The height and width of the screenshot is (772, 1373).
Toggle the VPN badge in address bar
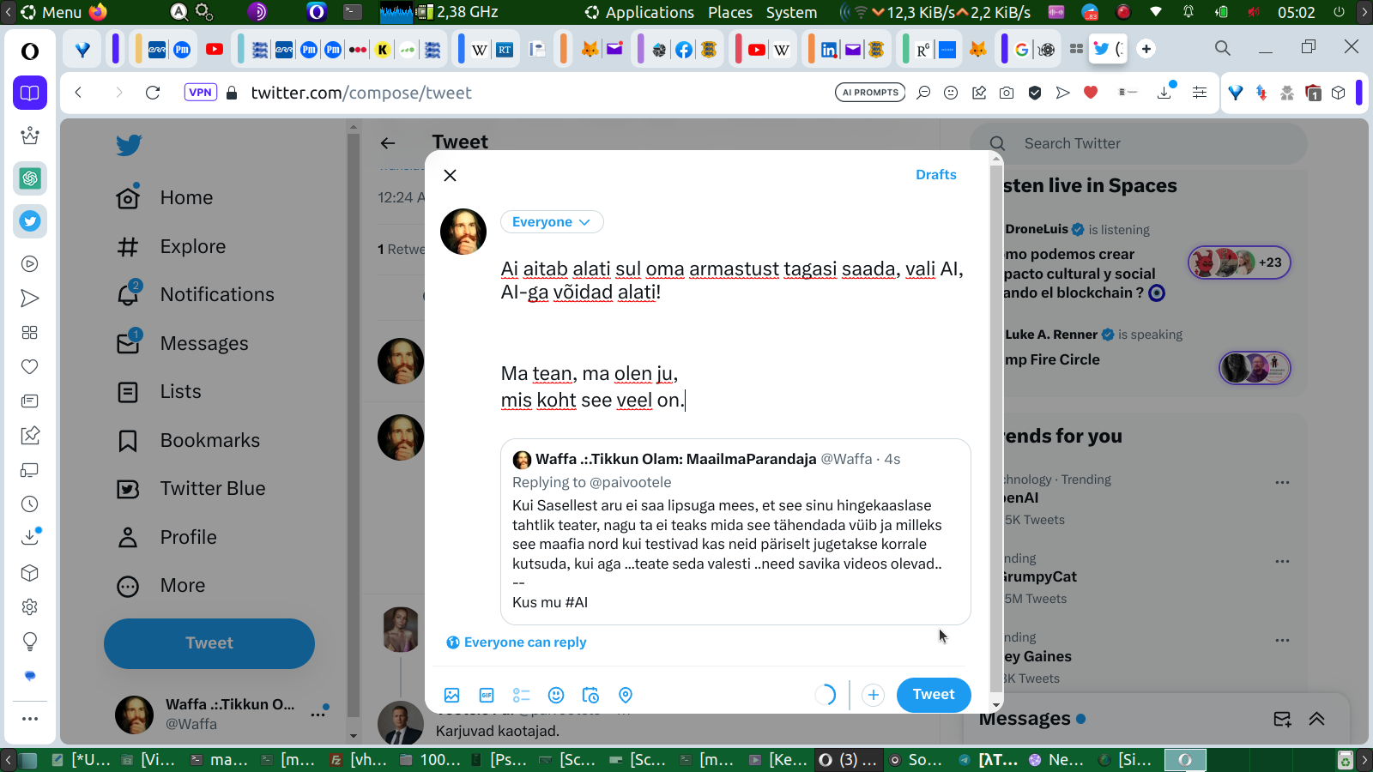[200, 93]
